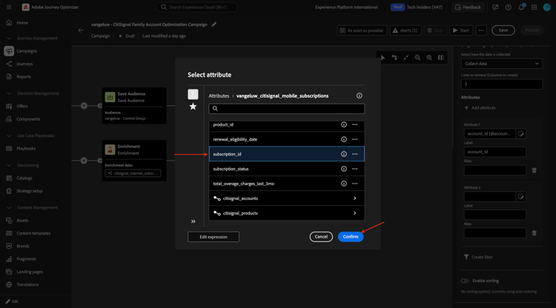Open the Adobe app switcher grid
556x308 pixels.
point(534,7)
